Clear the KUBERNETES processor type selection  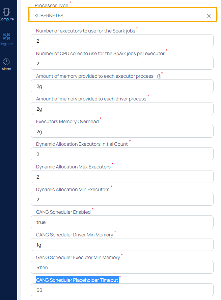(209, 16)
